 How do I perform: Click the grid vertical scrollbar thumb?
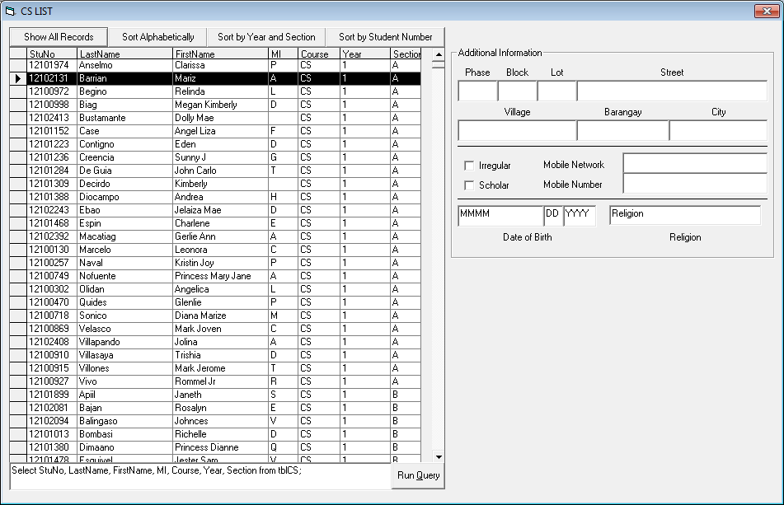[x=439, y=64]
